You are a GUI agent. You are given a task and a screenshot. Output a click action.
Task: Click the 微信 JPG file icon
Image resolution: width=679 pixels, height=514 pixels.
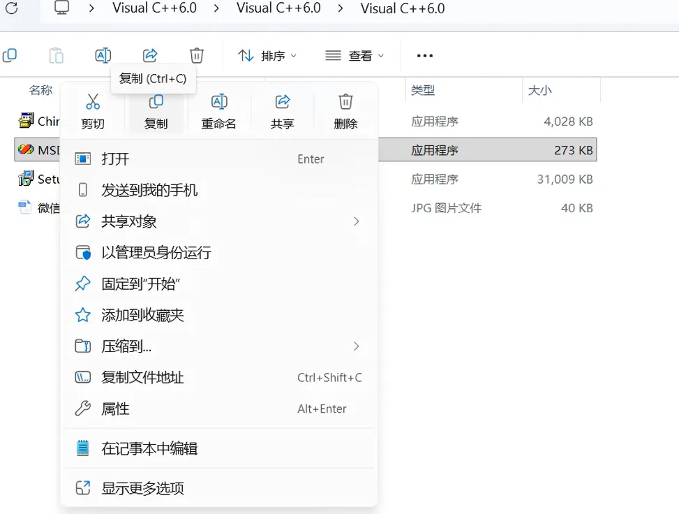[25, 207]
